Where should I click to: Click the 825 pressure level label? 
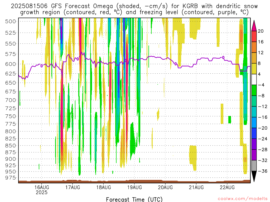[x=11, y=138]
